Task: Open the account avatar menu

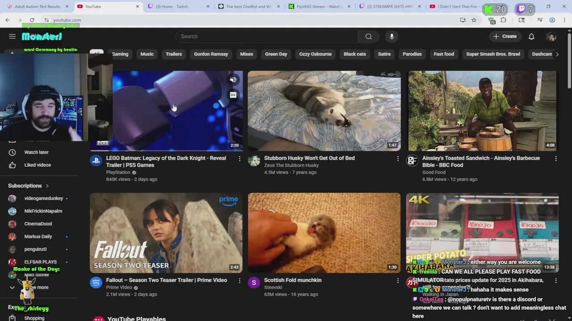Action: 551,37
